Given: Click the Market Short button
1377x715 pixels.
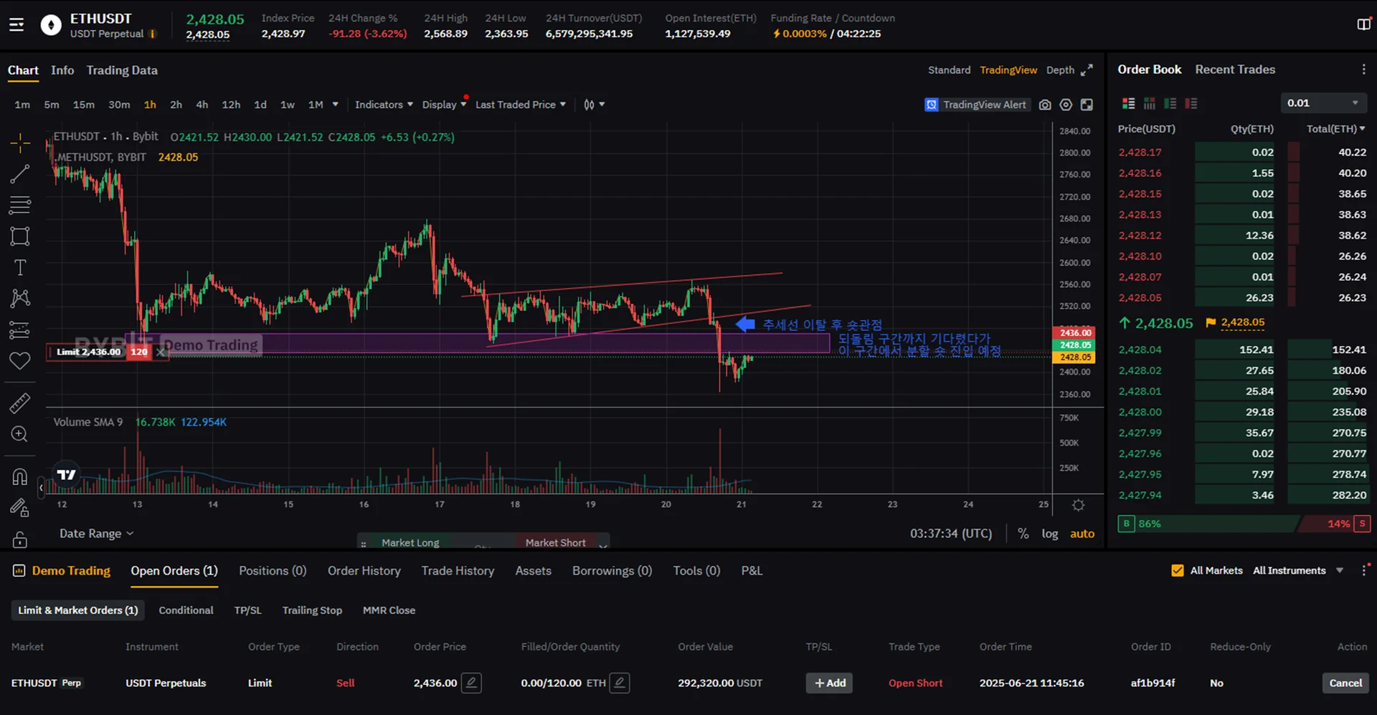Looking at the screenshot, I should (555, 542).
